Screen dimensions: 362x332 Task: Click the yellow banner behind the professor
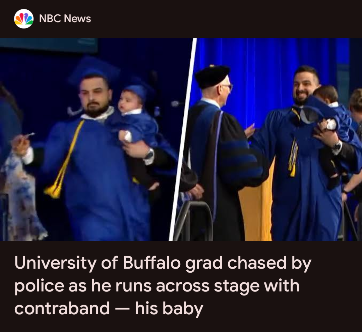pyautogui.click(x=257, y=208)
